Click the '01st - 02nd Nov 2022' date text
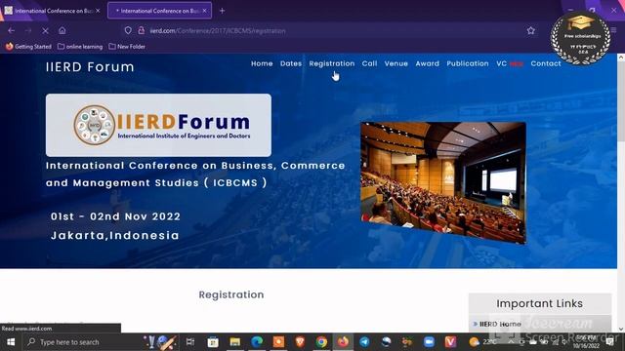 [x=115, y=216]
